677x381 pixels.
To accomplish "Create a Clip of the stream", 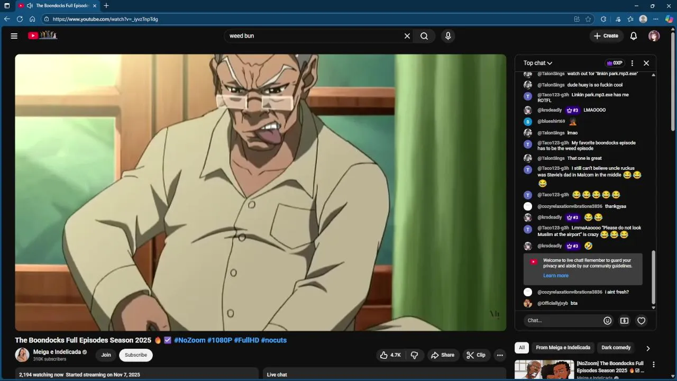I will coord(475,355).
